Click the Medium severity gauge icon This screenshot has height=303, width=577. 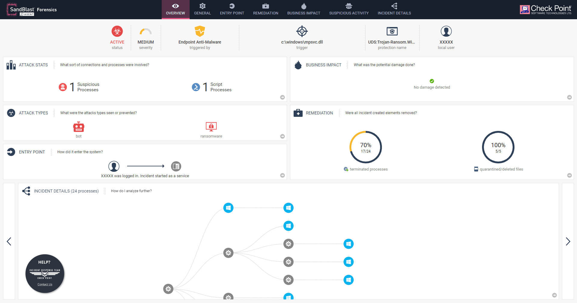click(x=146, y=31)
